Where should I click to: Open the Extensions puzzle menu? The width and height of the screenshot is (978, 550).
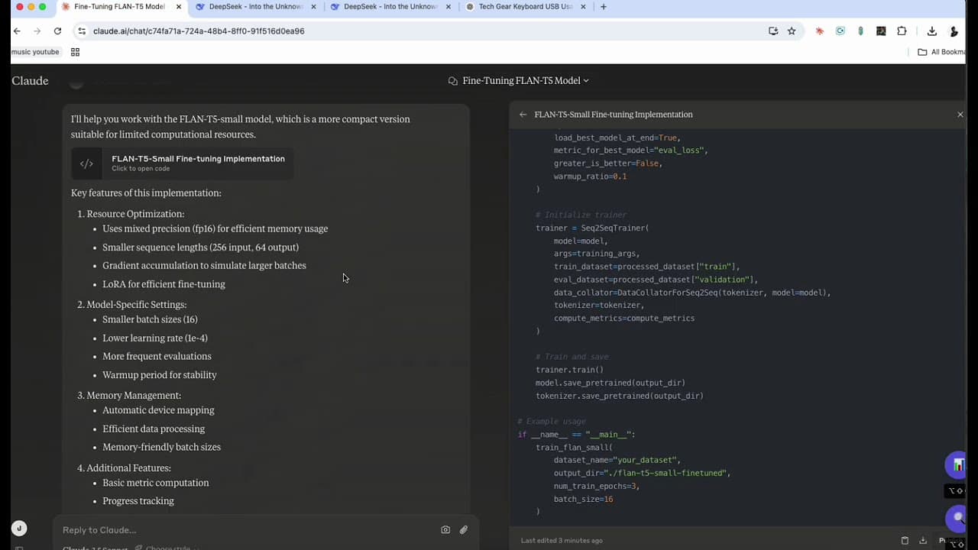pyautogui.click(x=902, y=31)
